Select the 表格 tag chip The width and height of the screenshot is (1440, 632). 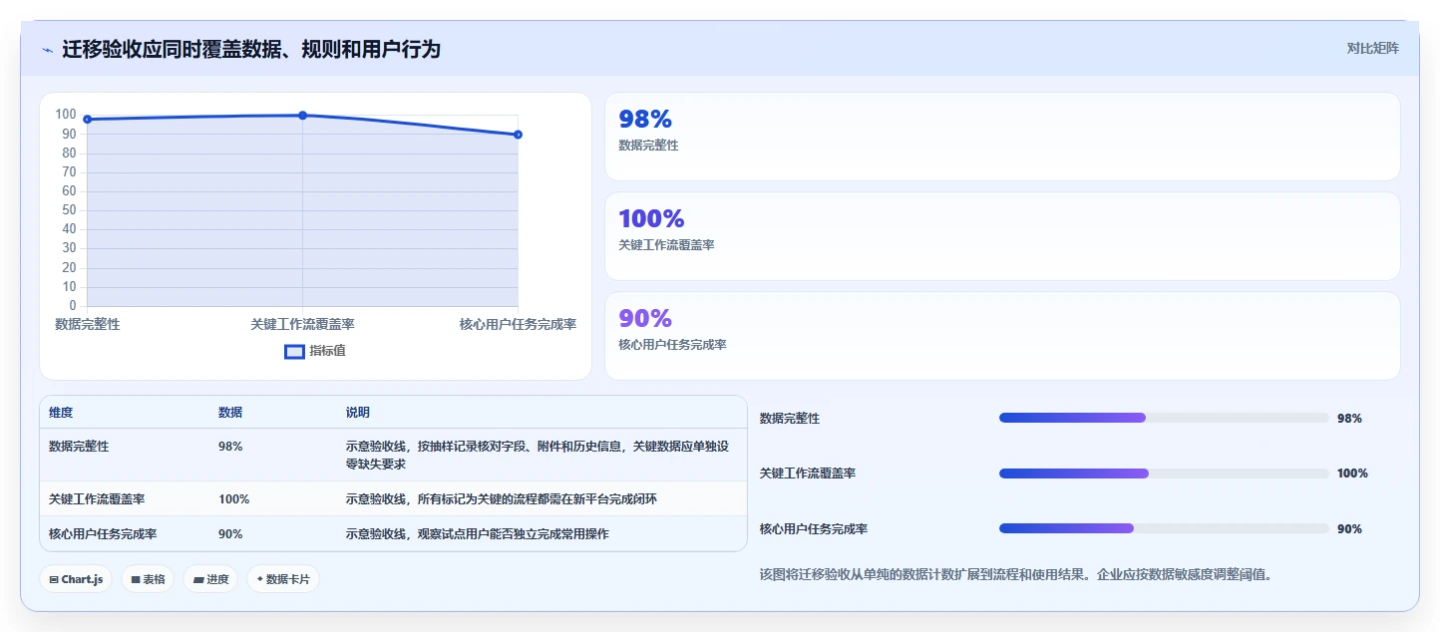[x=148, y=579]
